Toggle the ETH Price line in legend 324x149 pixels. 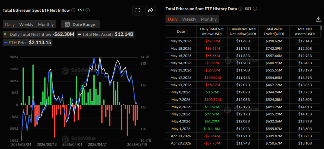point(28,43)
